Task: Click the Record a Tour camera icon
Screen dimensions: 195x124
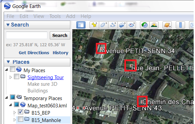Action: [x=131, y=25]
